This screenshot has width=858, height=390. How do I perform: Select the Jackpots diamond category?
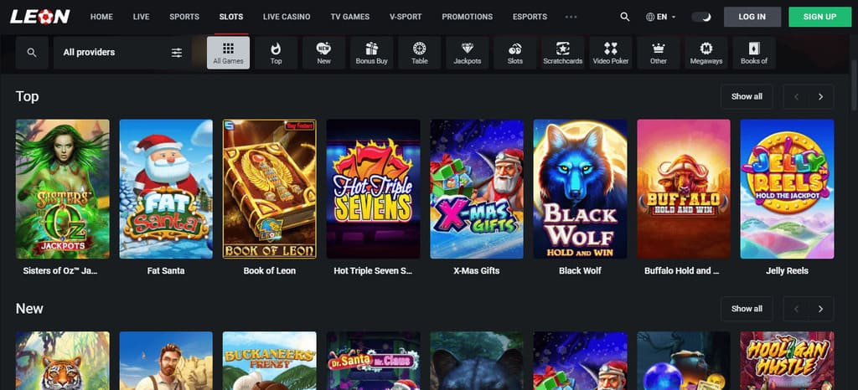point(468,53)
